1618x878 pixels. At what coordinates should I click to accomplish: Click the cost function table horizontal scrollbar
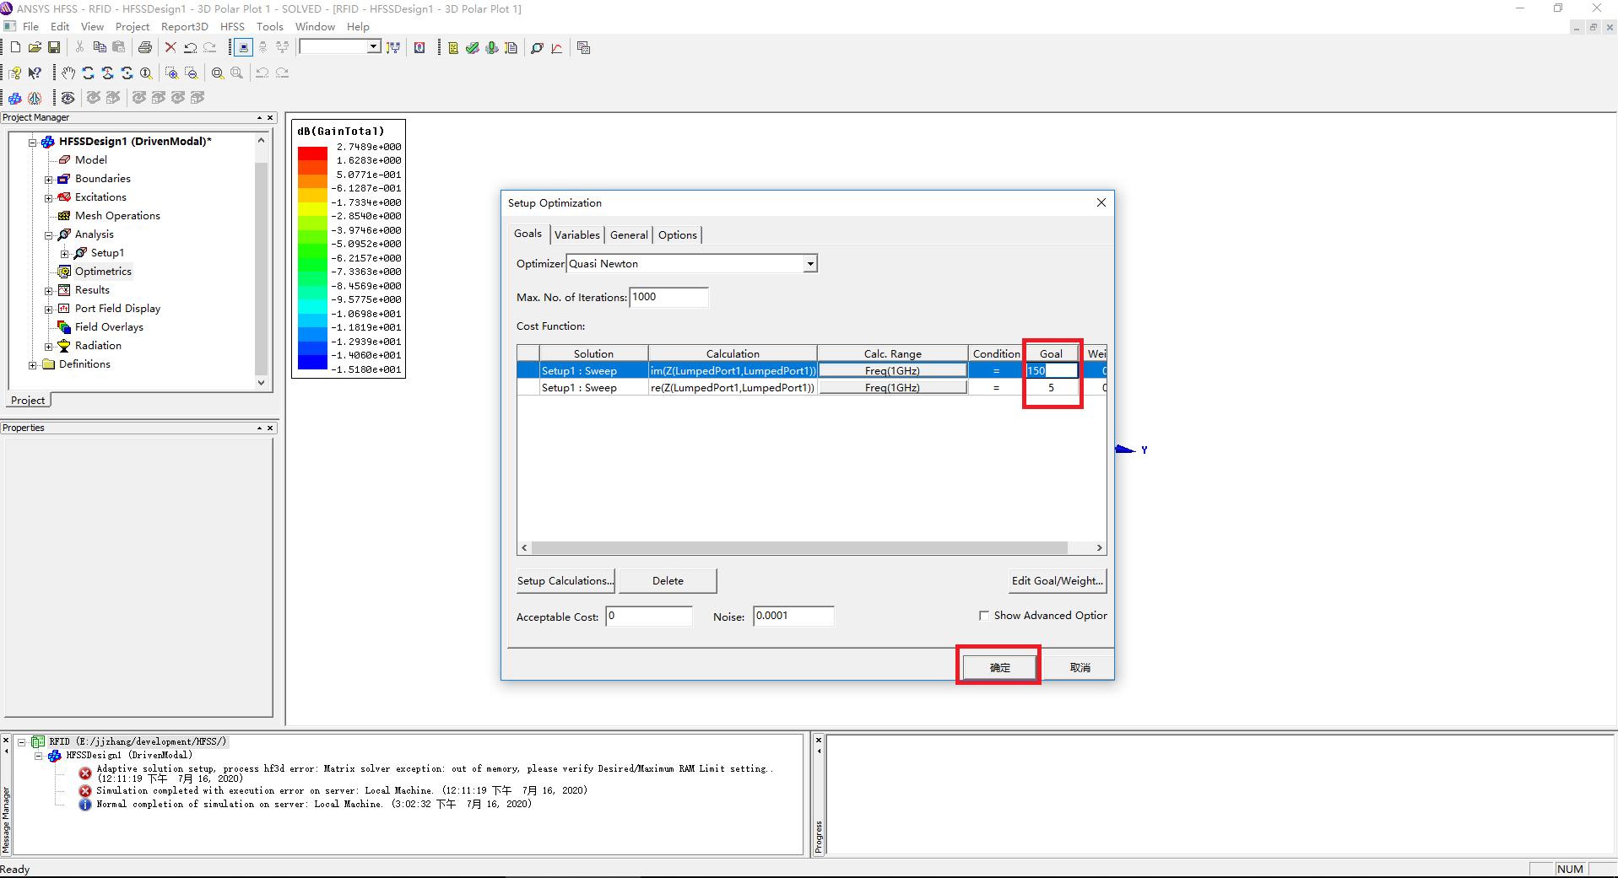coord(799,548)
